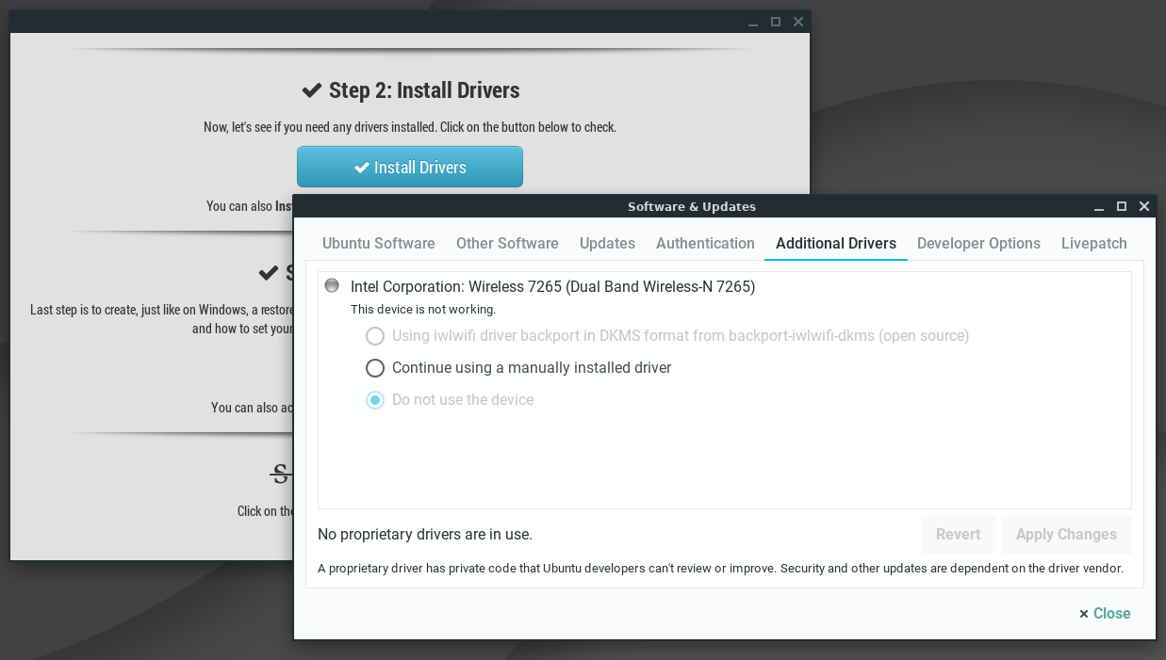Minimize the Software & Updates window
This screenshot has height=660, width=1166.
(x=1099, y=206)
